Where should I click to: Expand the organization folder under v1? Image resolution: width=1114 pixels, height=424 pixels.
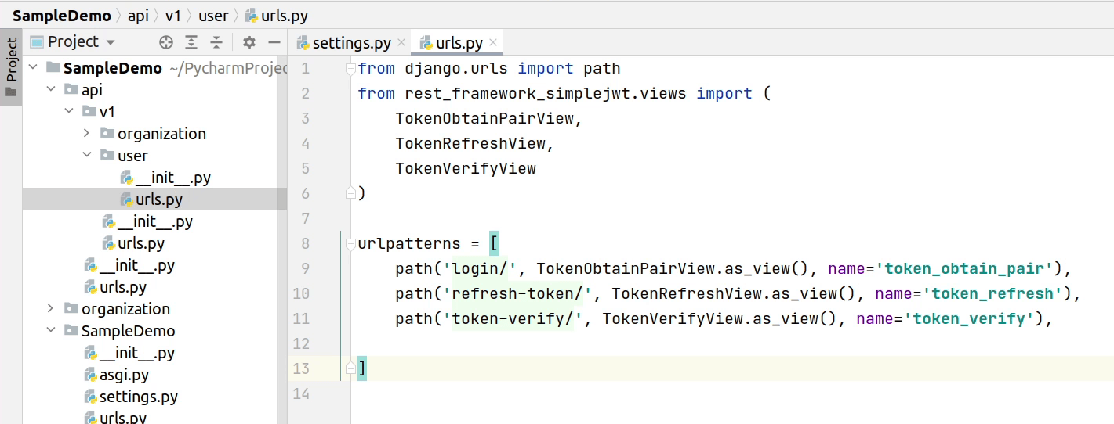pyautogui.click(x=87, y=134)
